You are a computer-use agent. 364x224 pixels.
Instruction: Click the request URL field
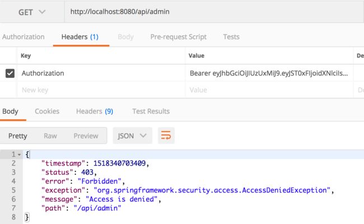point(214,12)
